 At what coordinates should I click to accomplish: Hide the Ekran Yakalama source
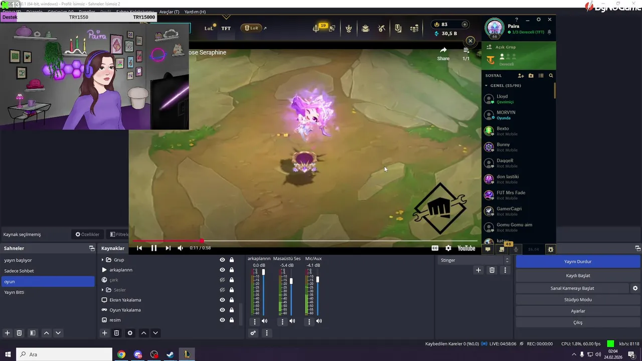pos(222,300)
